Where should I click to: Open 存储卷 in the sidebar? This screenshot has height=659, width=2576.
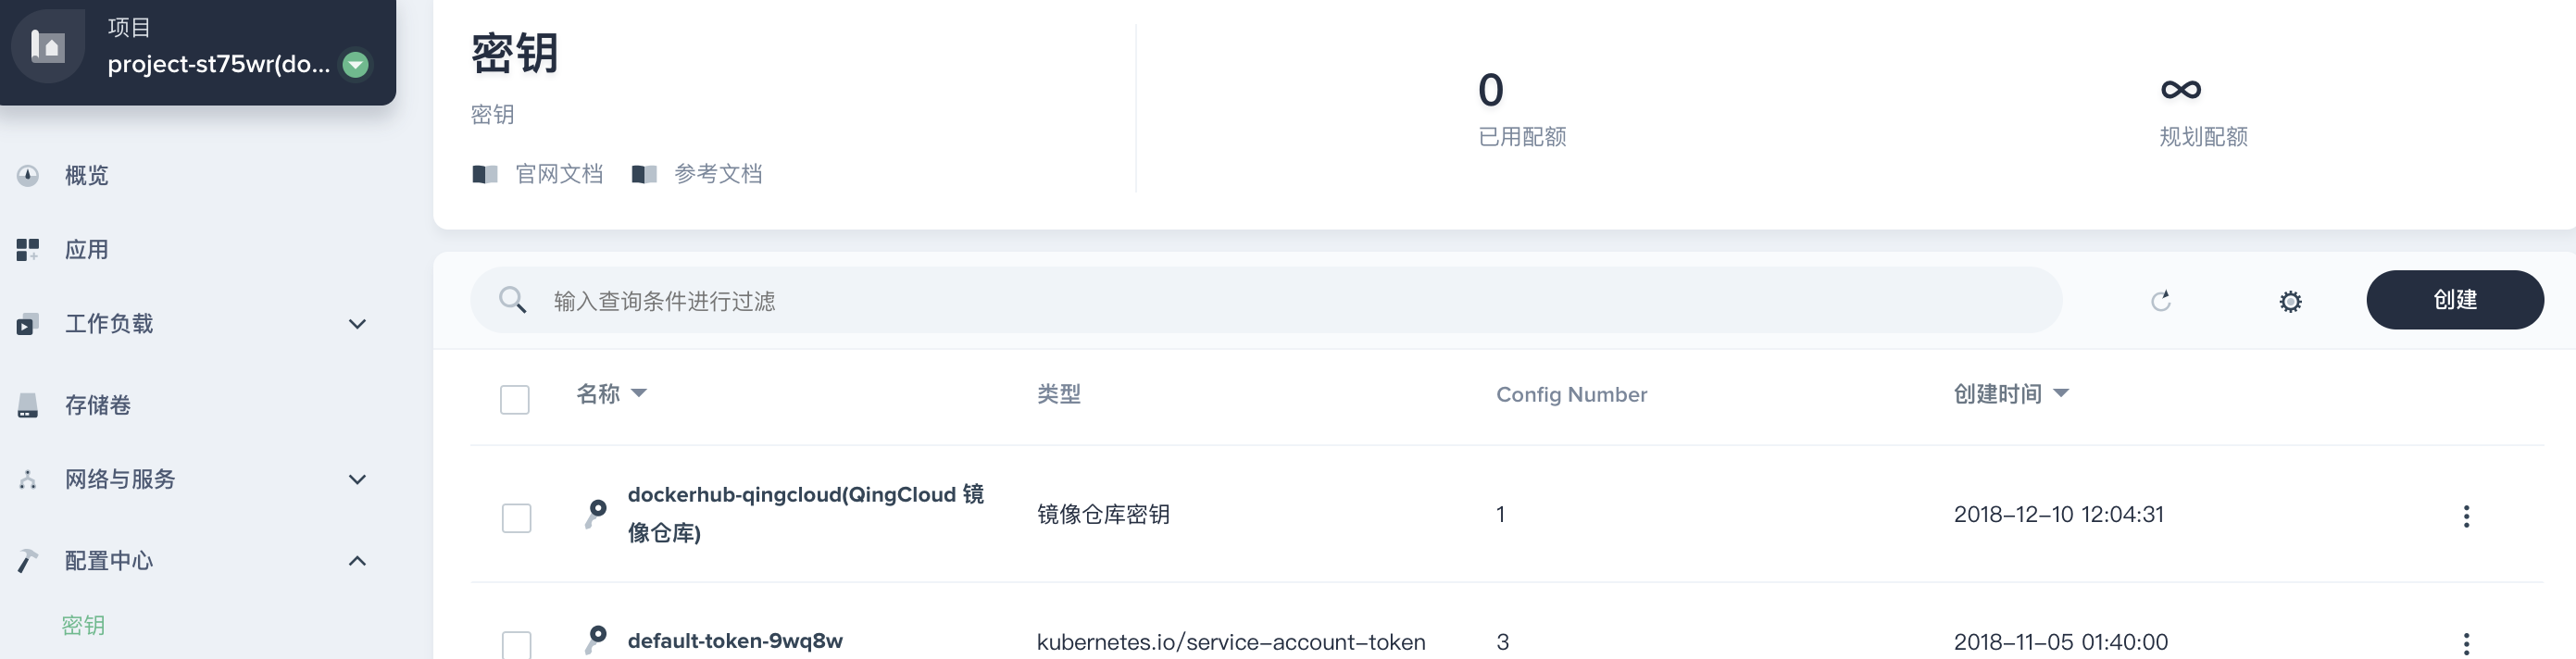(97, 405)
